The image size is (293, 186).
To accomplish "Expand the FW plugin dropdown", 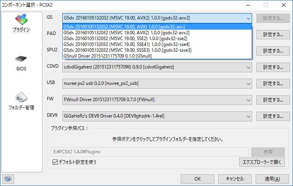I will [x=157, y=100].
